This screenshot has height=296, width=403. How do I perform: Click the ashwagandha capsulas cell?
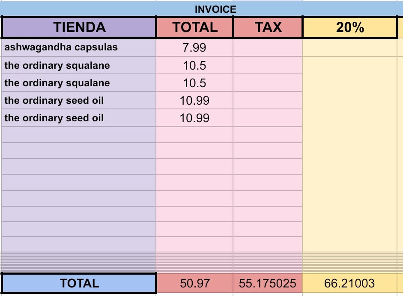point(79,47)
